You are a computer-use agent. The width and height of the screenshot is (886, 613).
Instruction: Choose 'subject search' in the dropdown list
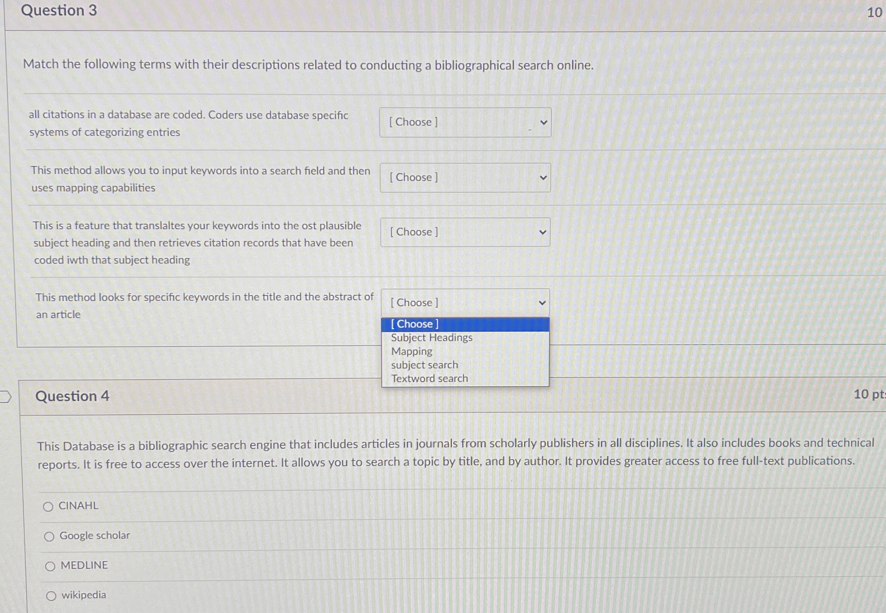(424, 365)
